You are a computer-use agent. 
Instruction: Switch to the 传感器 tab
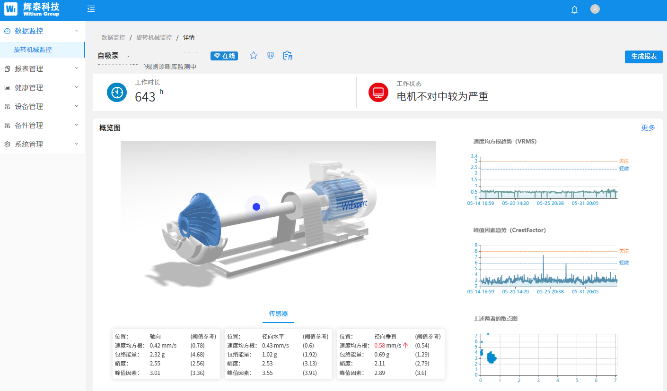278,314
